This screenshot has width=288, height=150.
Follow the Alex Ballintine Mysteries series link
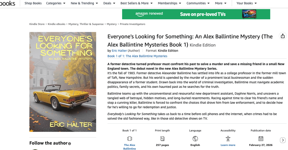[x=137, y=56]
